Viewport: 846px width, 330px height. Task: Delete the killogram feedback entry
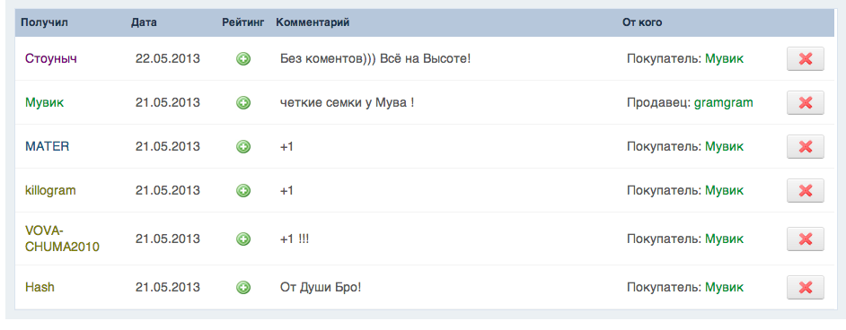(x=805, y=191)
